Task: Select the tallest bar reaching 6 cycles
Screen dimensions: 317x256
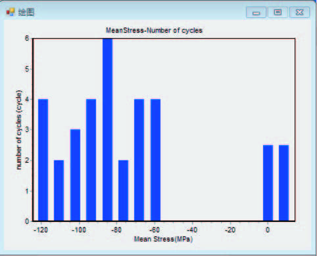Action: coord(107,130)
